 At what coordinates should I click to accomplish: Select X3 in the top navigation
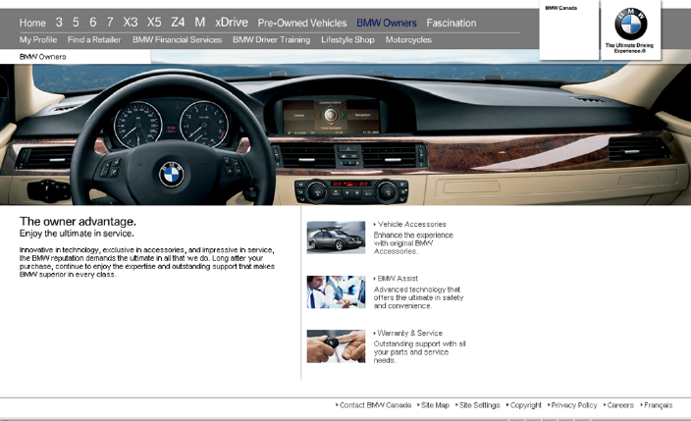coord(131,22)
